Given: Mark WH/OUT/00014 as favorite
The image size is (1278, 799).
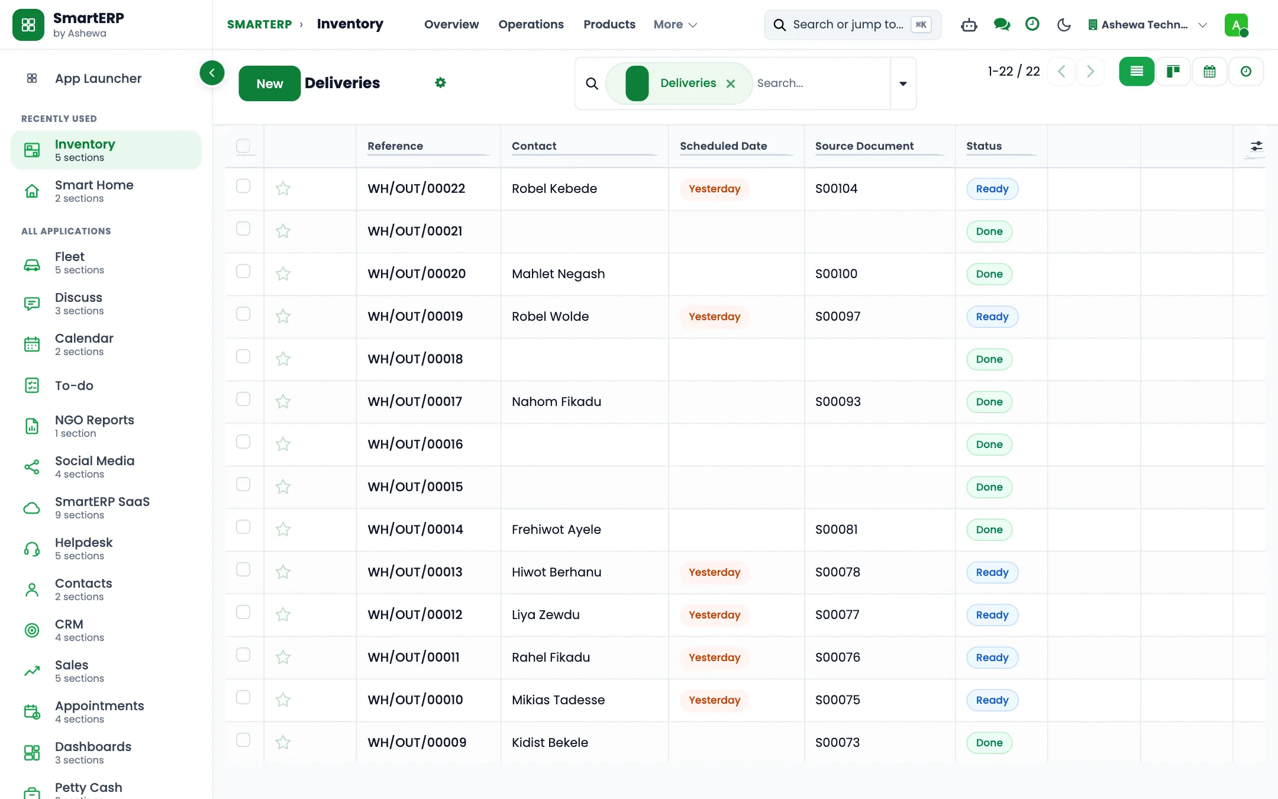Looking at the screenshot, I should (x=283, y=530).
